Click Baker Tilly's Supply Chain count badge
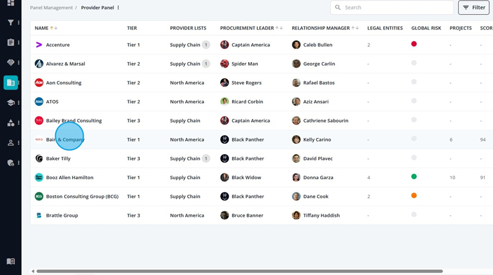Screen dimensions: 493x275 point(206,159)
